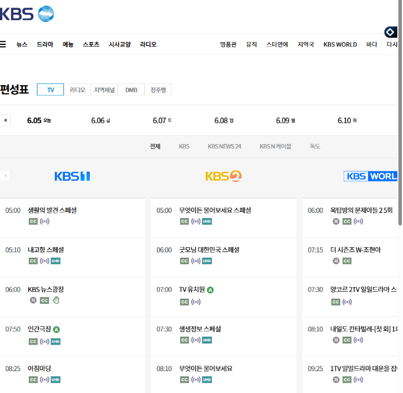The image size is (403, 393).
Task: Go to 바다 link
Action: pos(372,44)
